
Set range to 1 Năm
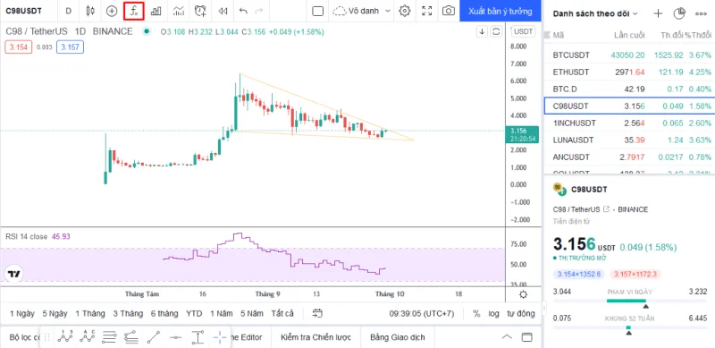[x=223, y=314]
